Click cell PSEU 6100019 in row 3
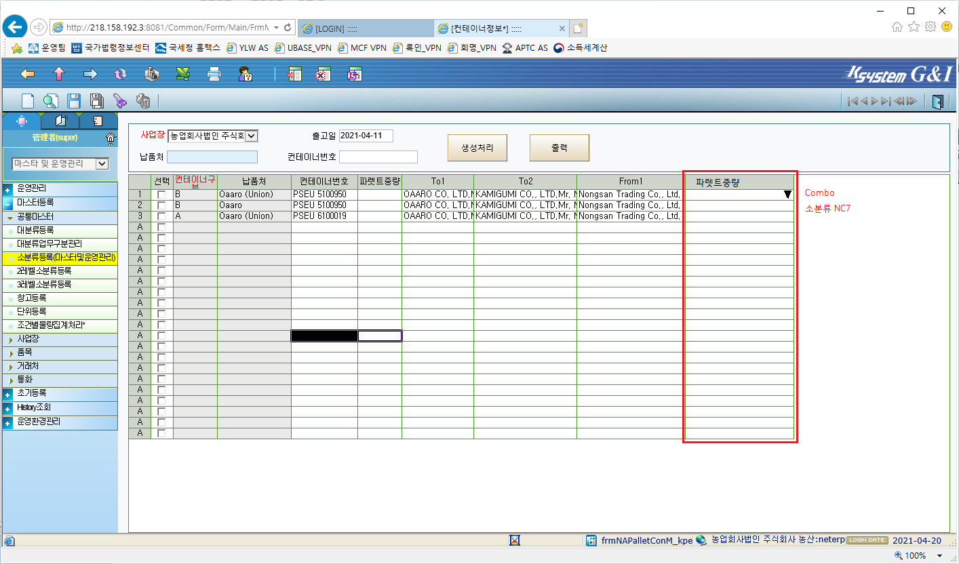This screenshot has height=564, width=959. pyautogui.click(x=324, y=216)
